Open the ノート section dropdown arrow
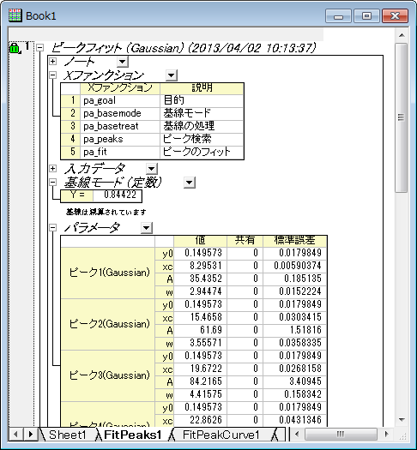Viewport: 417px width, 450px height. [123, 62]
